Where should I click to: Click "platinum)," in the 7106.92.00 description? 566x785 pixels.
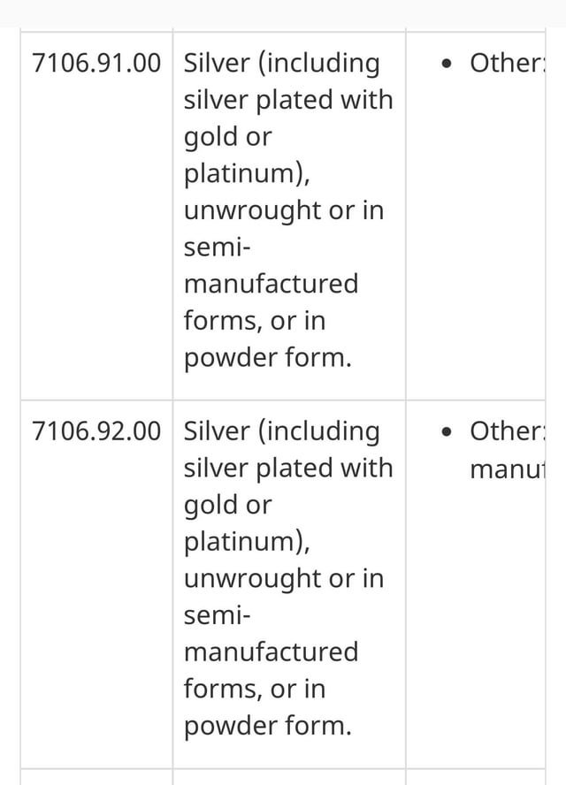[247, 541]
